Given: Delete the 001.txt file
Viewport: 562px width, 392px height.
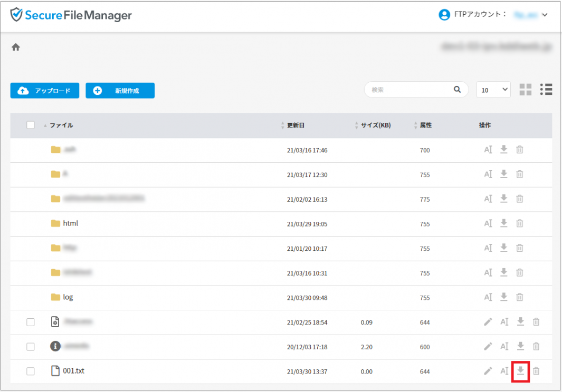Looking at the screenshot, I should click(x=536, y=371).
